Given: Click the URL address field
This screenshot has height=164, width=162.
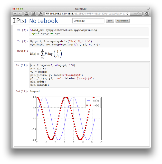Looking at the screenshot, I should coord(87,14).
